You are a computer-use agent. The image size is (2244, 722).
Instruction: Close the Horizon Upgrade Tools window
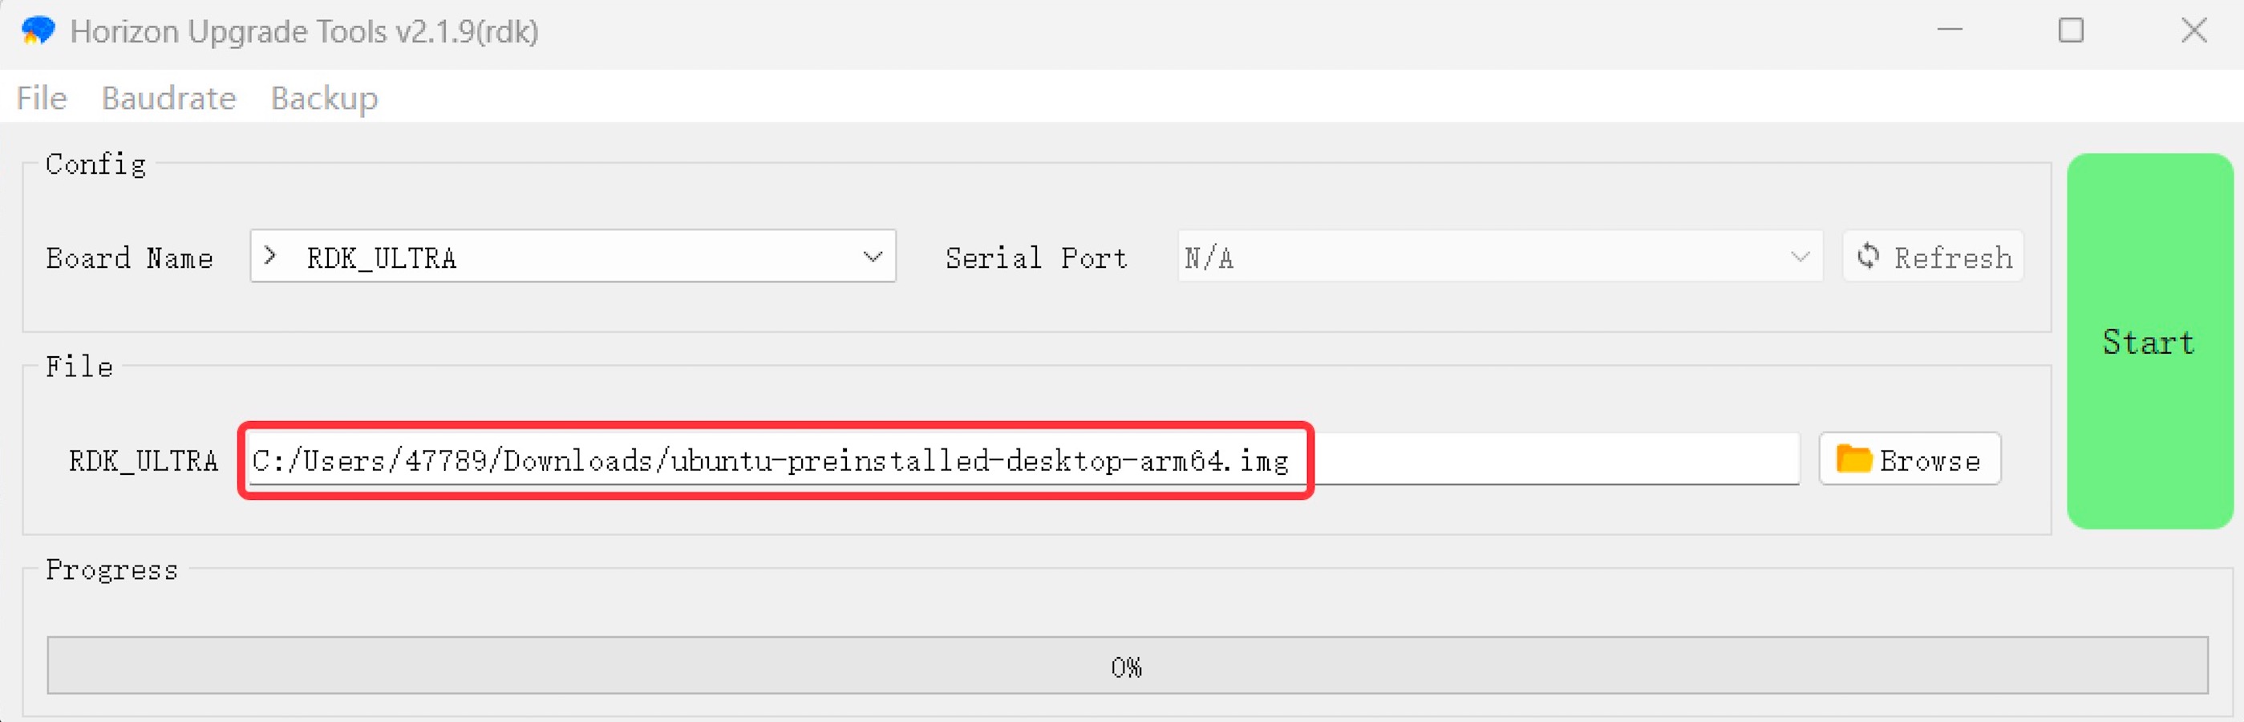coord(2193,30)
